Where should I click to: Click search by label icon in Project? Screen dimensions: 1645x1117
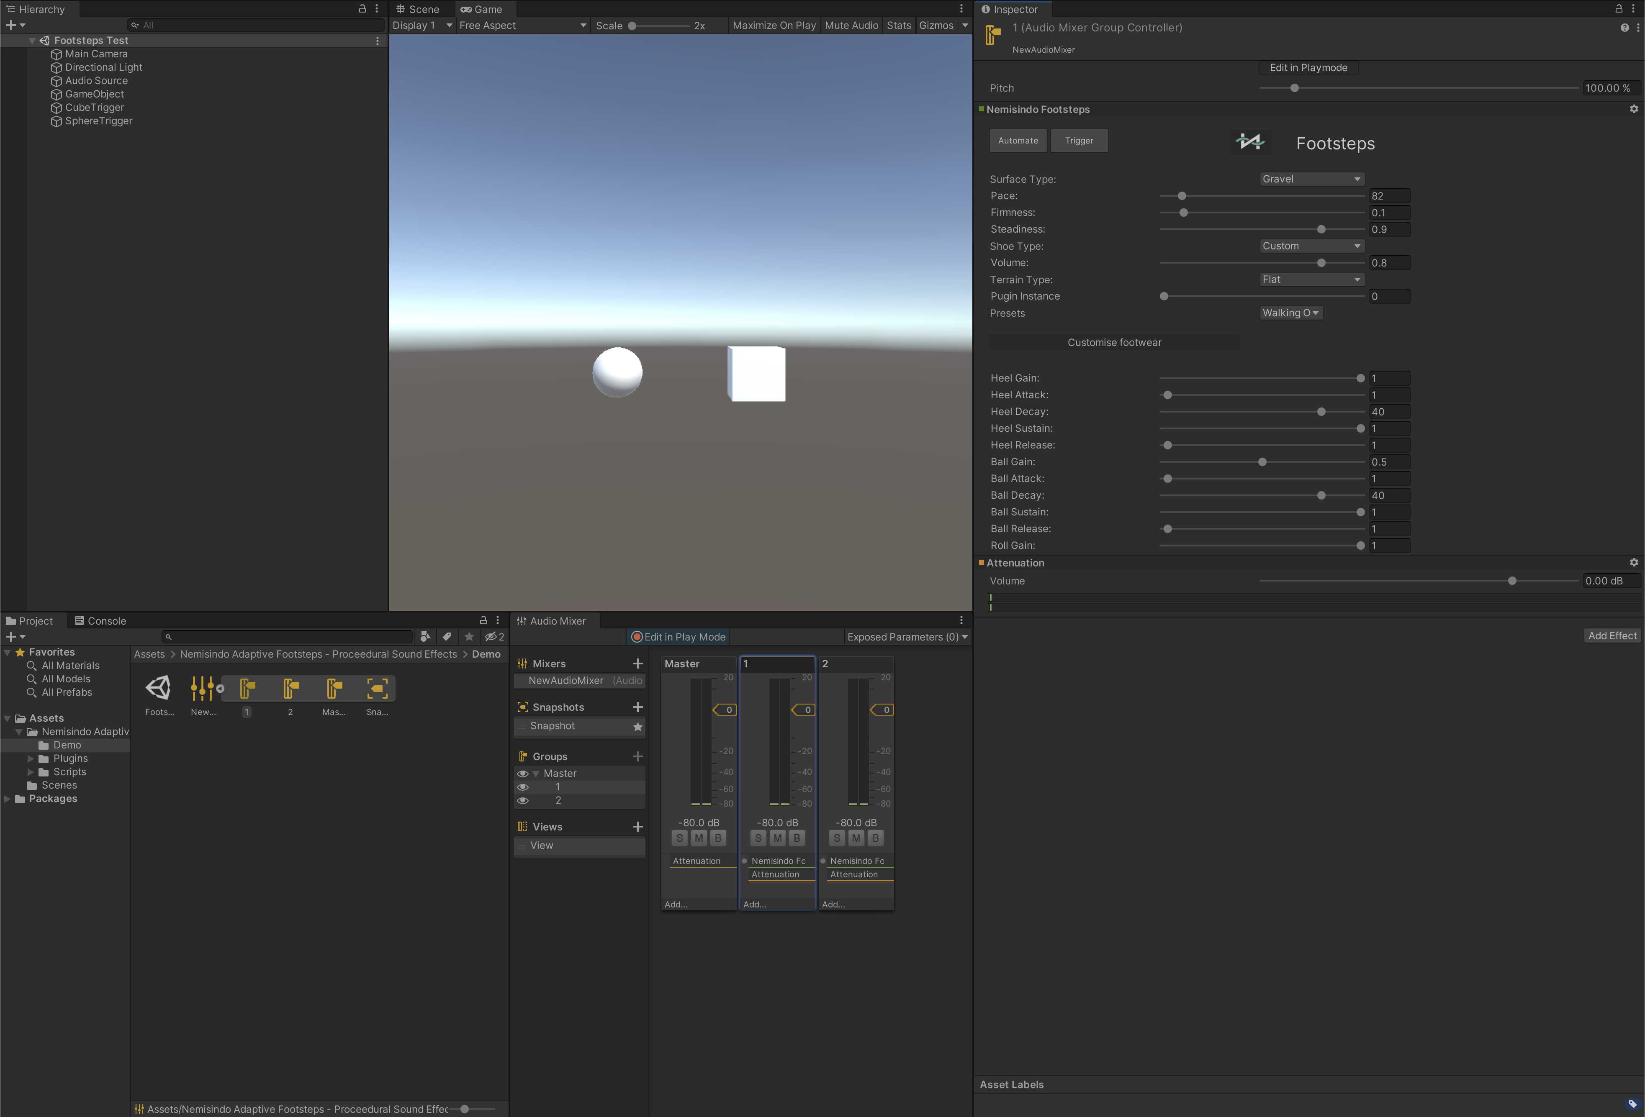447,637
